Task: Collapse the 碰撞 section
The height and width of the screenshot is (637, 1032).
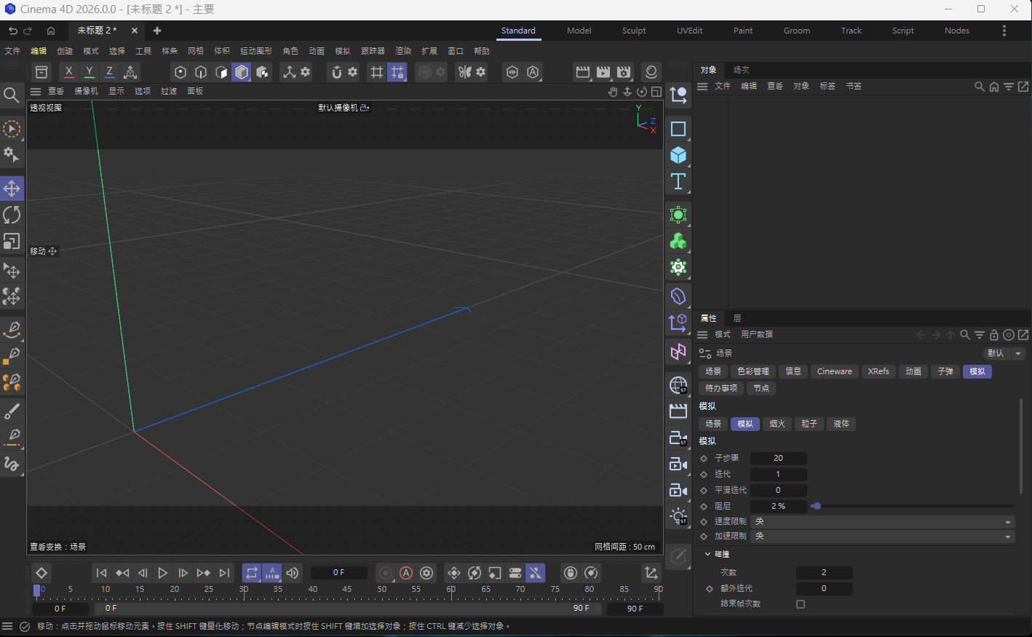Action: pyautogui.click(x=707, y=554)
